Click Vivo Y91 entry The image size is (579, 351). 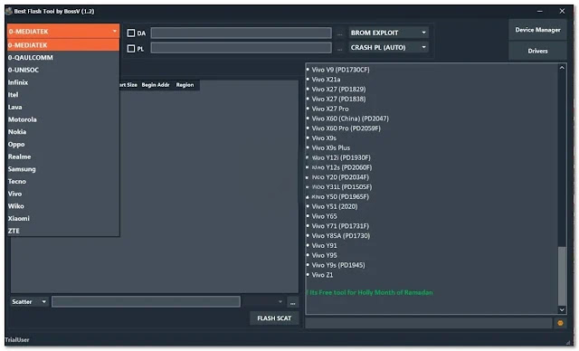click(324, 245)
